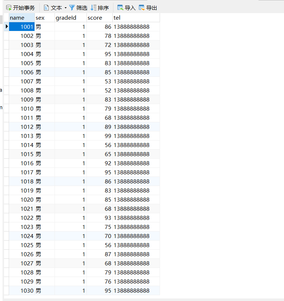Click score cell 92 in row 1016
284x301 pixels.
coord(100,163)
